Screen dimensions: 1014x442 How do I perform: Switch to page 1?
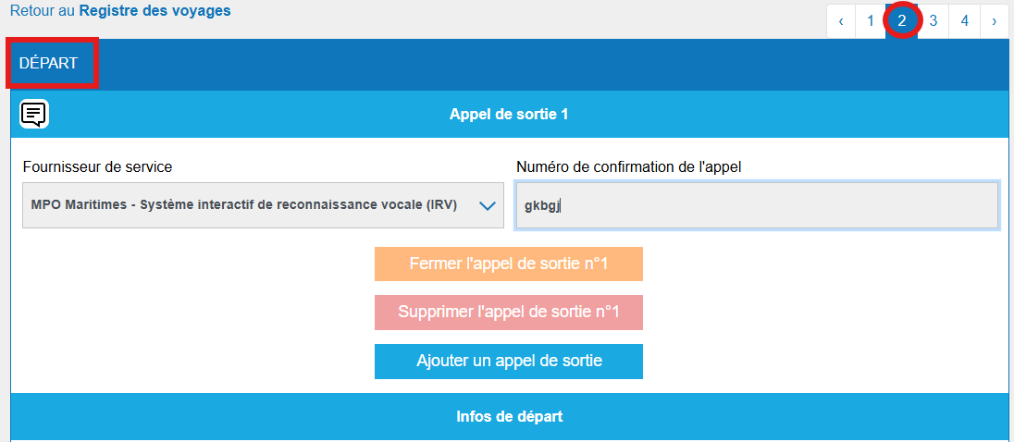pos(871,21)
